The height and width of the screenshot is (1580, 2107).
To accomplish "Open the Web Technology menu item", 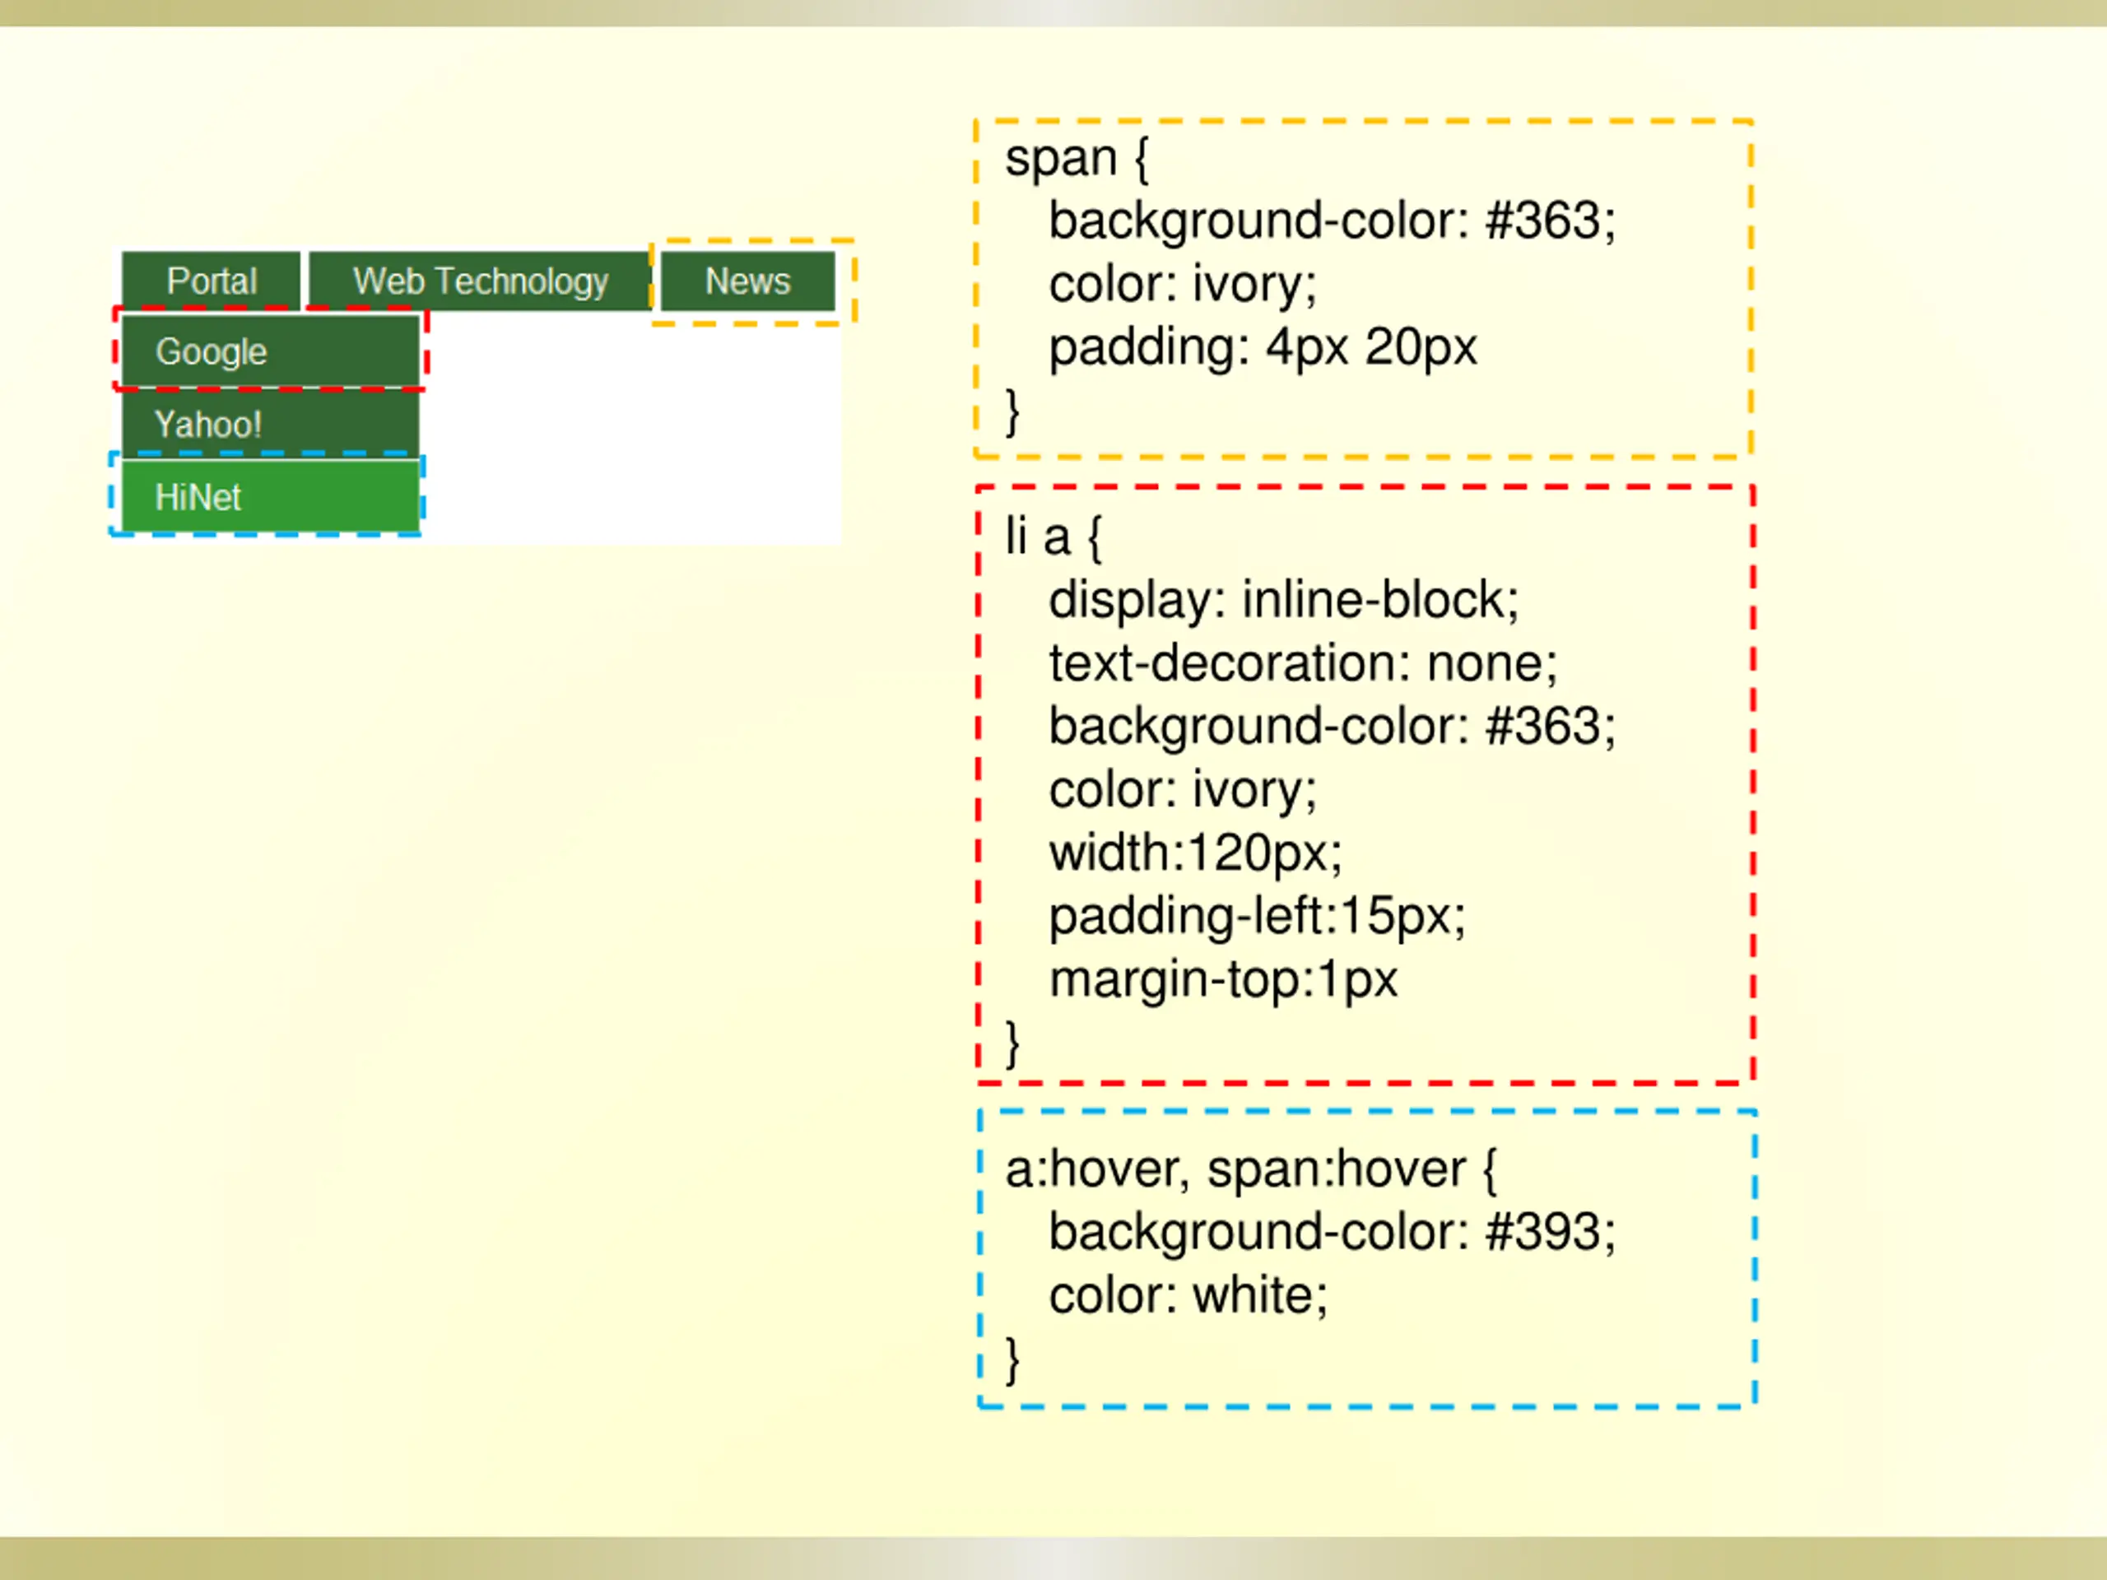I will (x=480, y=281).
